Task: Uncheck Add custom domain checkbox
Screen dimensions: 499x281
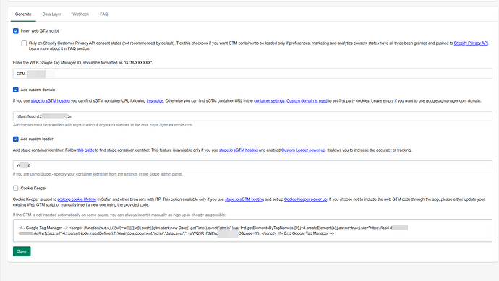Action: (16, 90)
